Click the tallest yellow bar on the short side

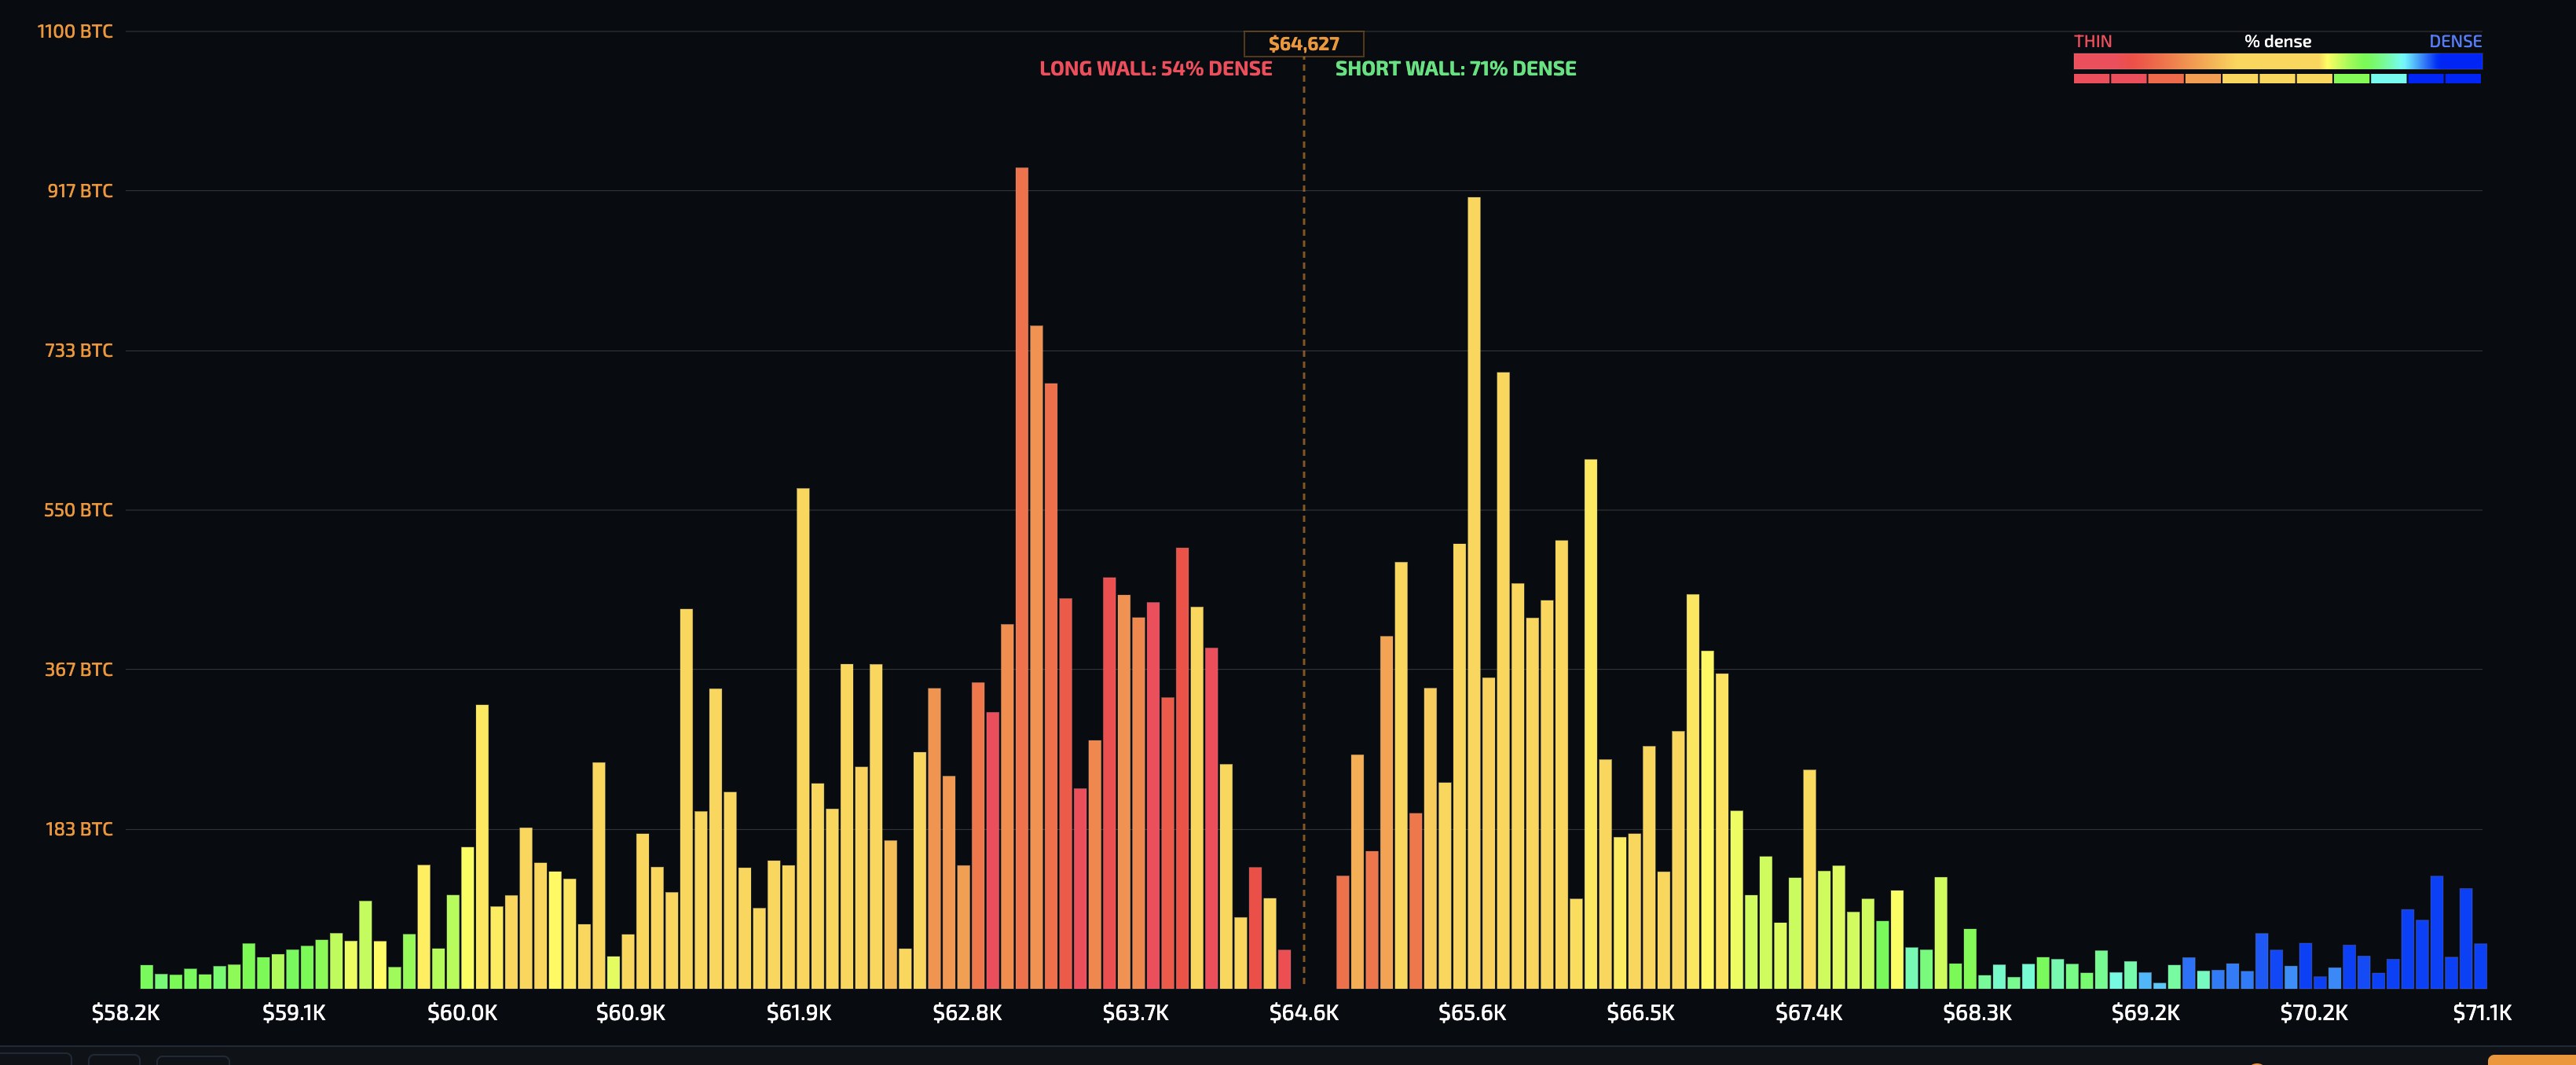(1474, 593)
